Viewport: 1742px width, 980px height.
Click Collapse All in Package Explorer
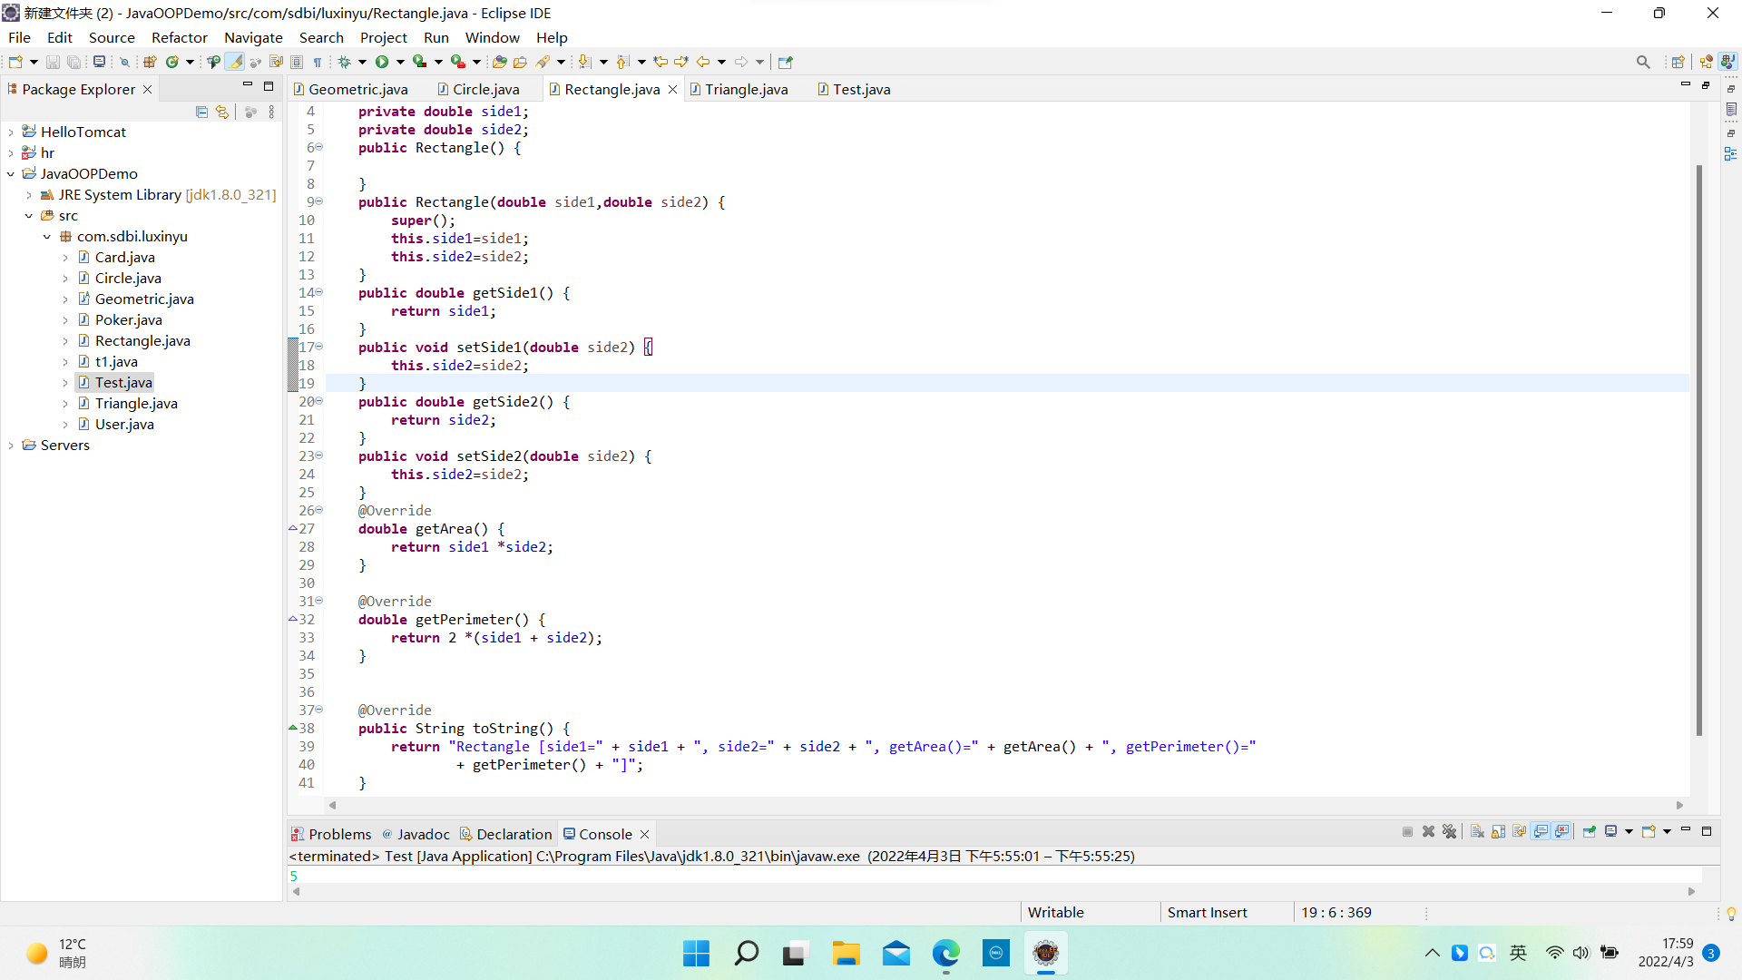click(x=201, y=112)
